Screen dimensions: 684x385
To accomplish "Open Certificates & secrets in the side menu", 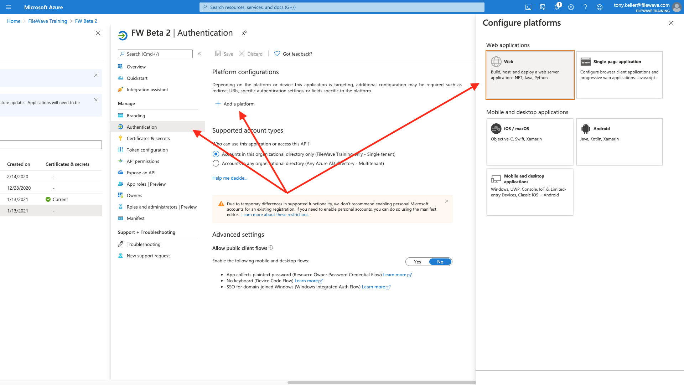I will point(148,138).
